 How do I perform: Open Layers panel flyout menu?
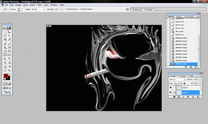coord(201,76)
